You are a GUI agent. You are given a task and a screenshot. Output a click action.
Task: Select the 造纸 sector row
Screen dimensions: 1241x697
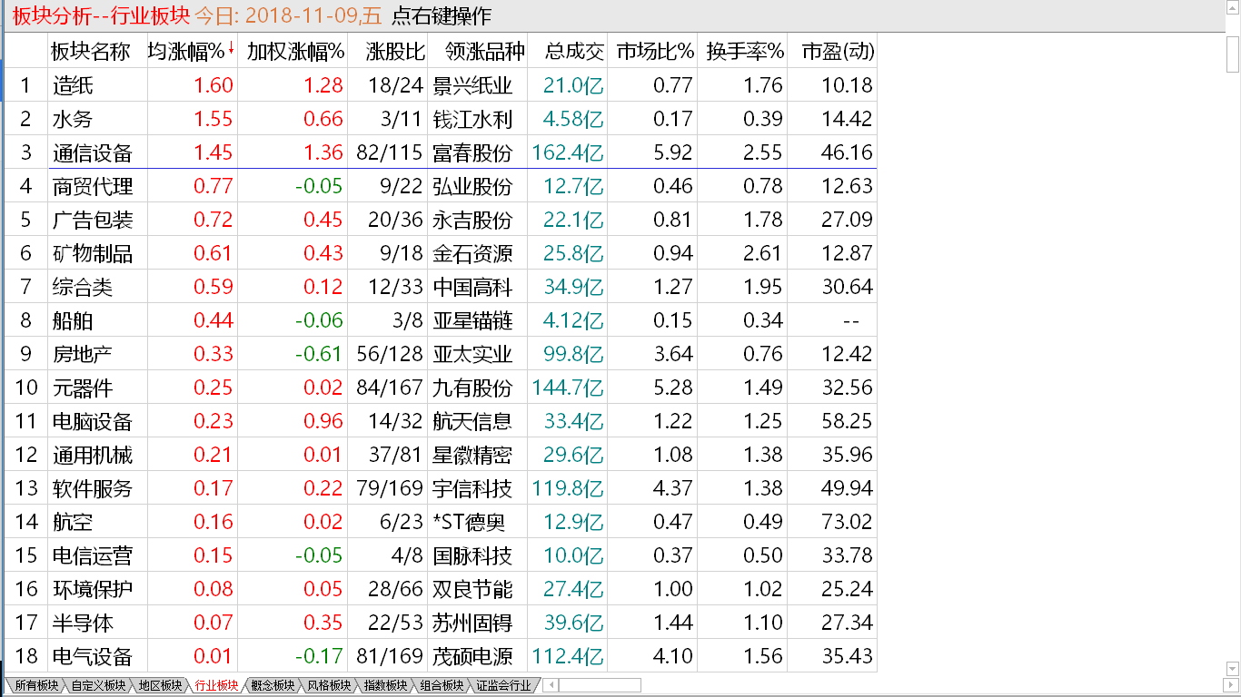pyautogui.click(x=441, y=86)
